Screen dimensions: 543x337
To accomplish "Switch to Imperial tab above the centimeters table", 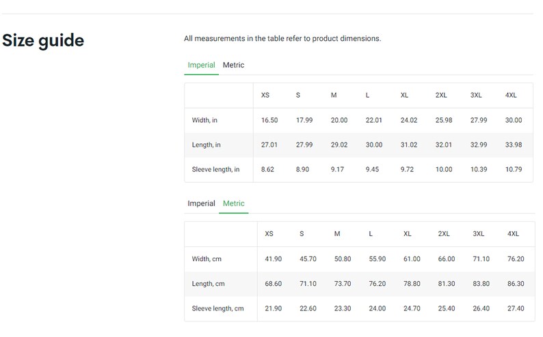I will (201, 203).
